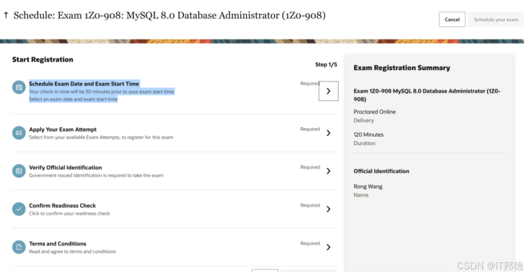Click the Required label for Apply Your Exam Attempt
The image size is (525, 275).
(310, 129)
